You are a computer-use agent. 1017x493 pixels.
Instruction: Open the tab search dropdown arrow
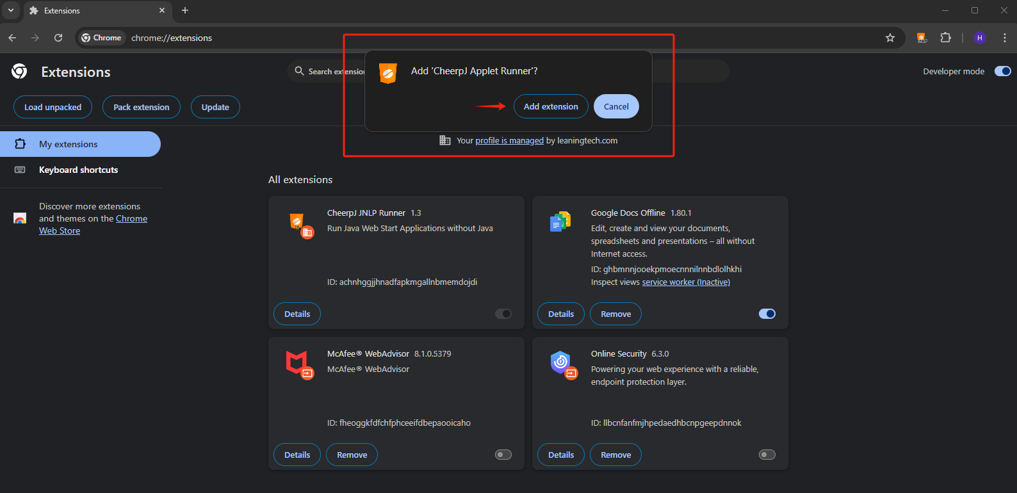click(11, 10)
